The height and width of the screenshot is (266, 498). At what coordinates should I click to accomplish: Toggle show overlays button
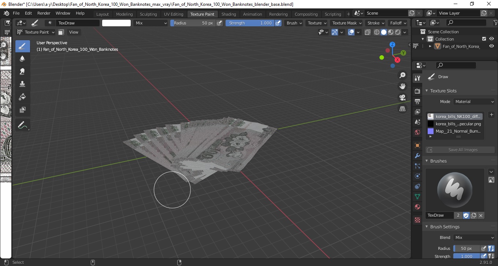click(351, 32)
